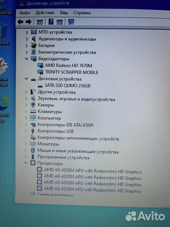Expand the Контроллеры USB node
The width and height of the screenshot is (170, 227).
[x=26, y=131]
